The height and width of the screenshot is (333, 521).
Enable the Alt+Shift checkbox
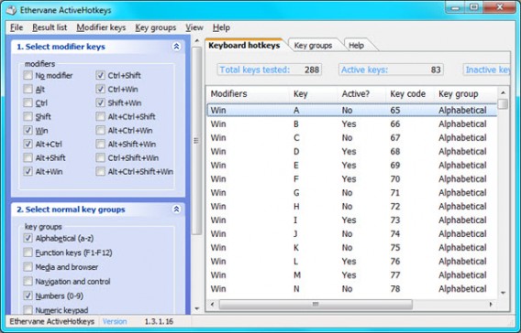pos(28,157)
